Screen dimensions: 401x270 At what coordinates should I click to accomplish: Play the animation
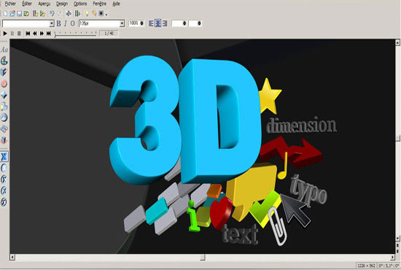tap(5, 34)
